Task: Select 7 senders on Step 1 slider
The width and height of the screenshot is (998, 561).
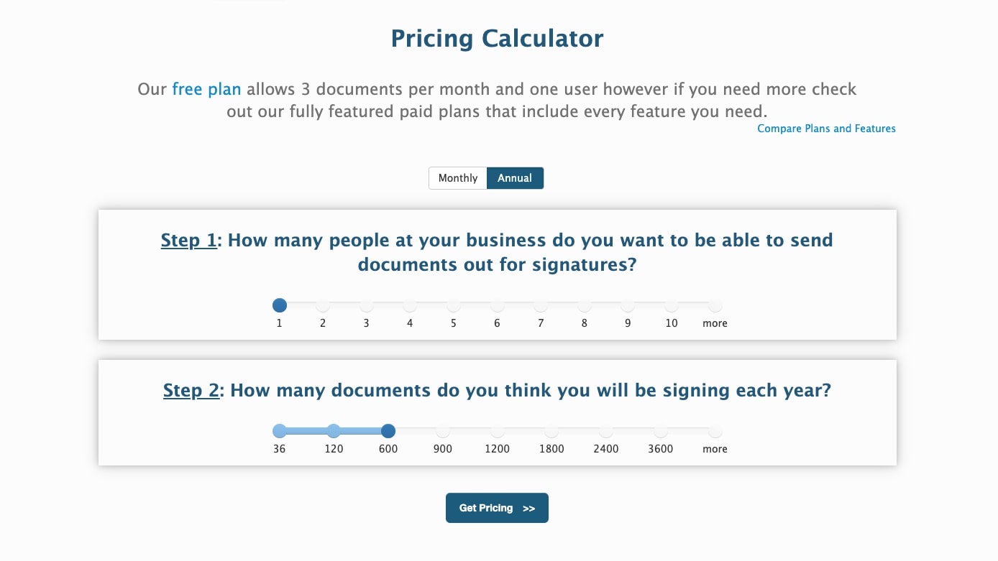Action: 541,306
